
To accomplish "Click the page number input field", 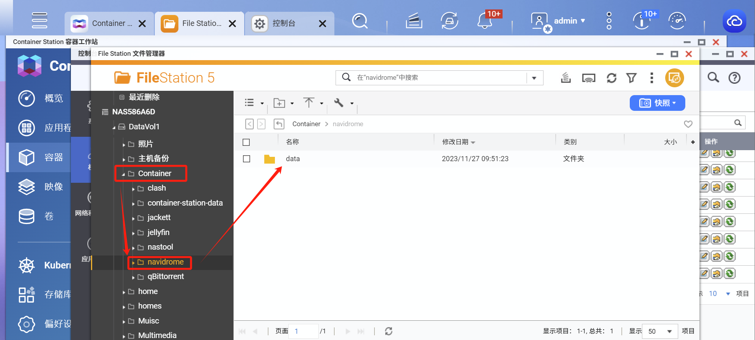I will 303,331.
